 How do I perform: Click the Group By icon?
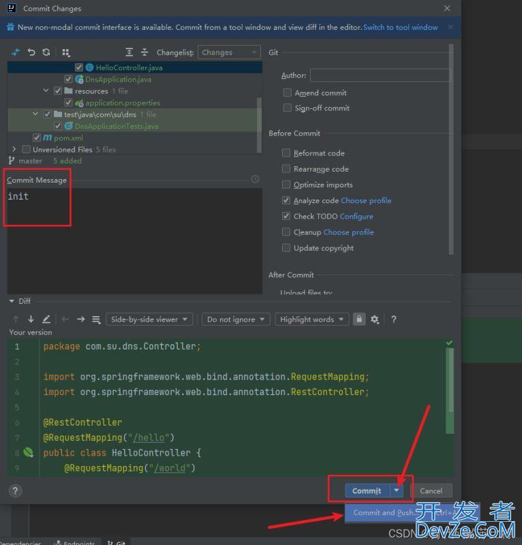(65, 52)
